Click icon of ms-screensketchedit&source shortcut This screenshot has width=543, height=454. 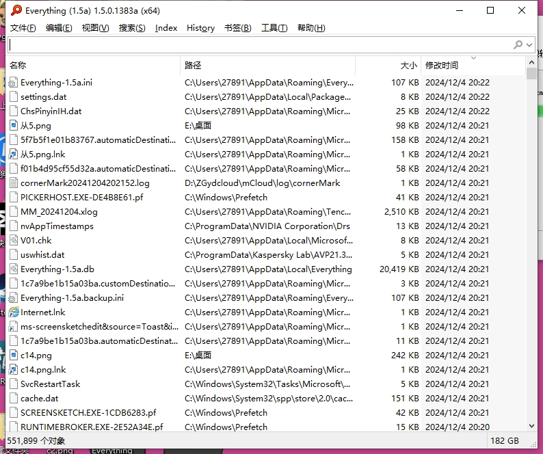point(13,327)
